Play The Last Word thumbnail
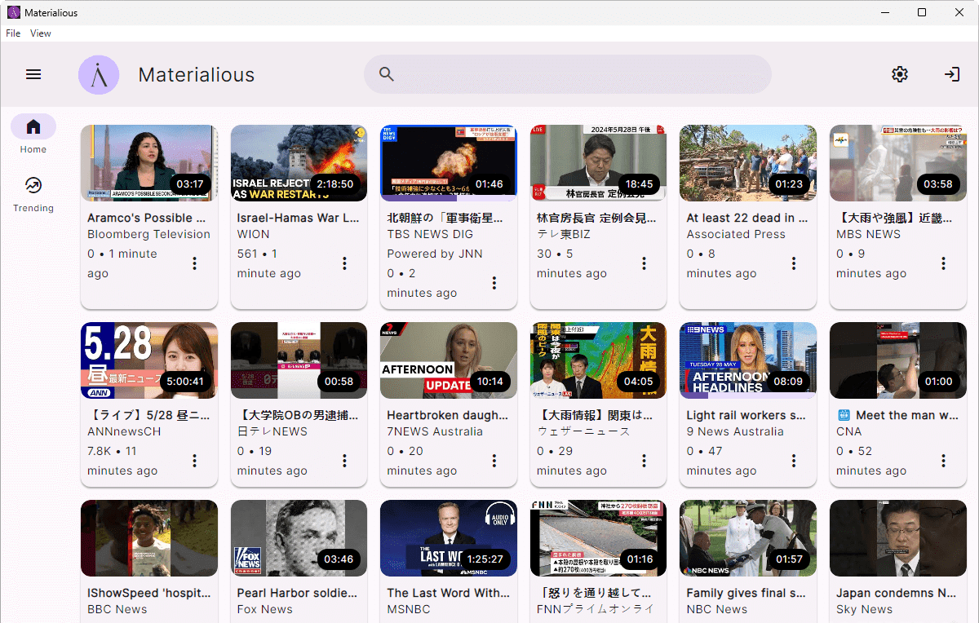 pos(449,538)
